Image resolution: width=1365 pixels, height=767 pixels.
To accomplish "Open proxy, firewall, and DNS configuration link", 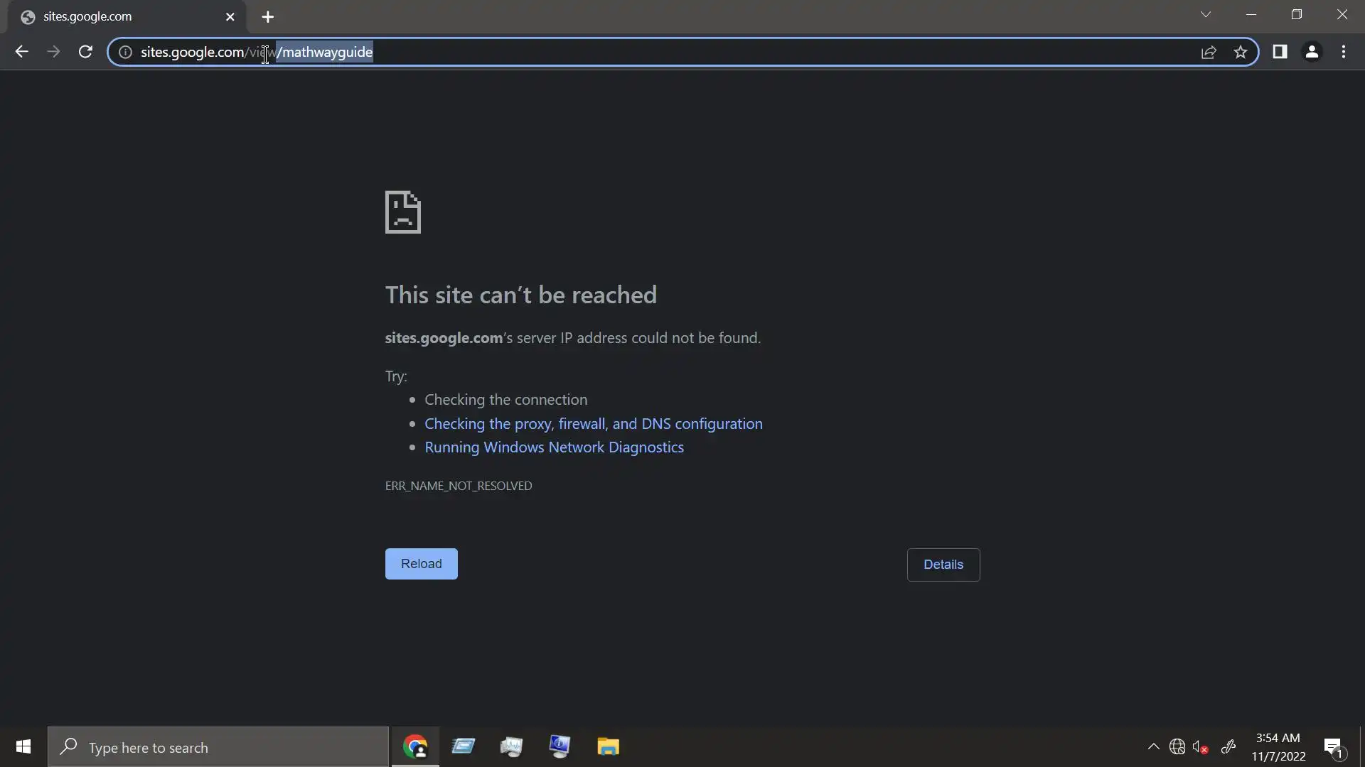I will tap(593, 424).
